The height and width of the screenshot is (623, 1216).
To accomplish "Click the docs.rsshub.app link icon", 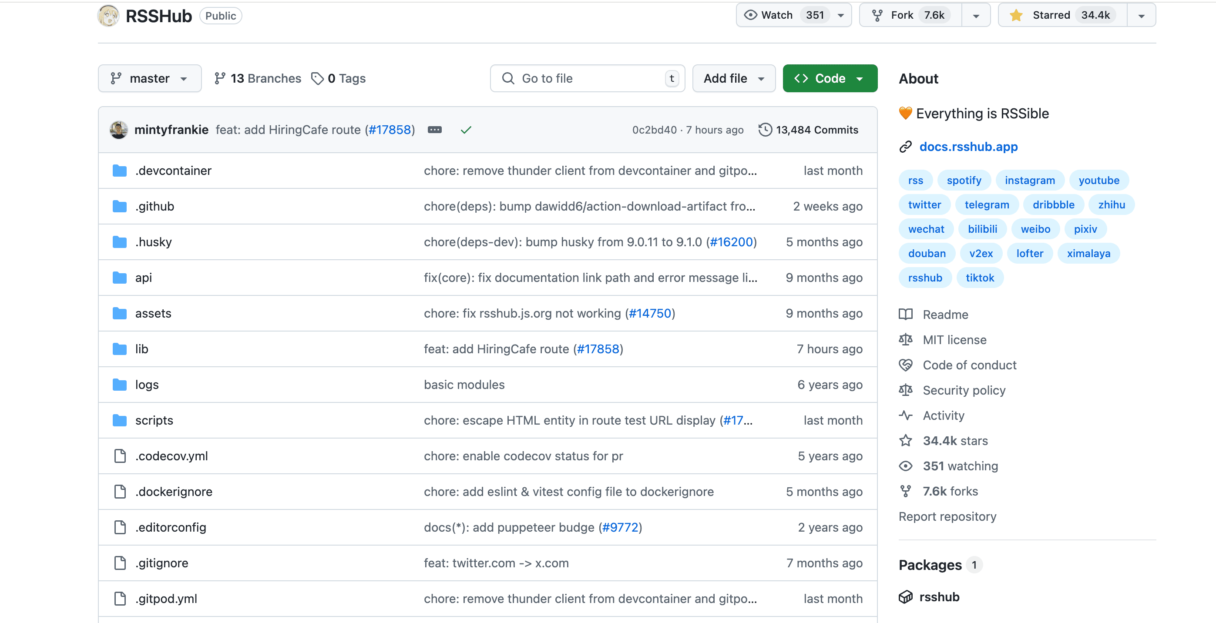I will point(905,147).
